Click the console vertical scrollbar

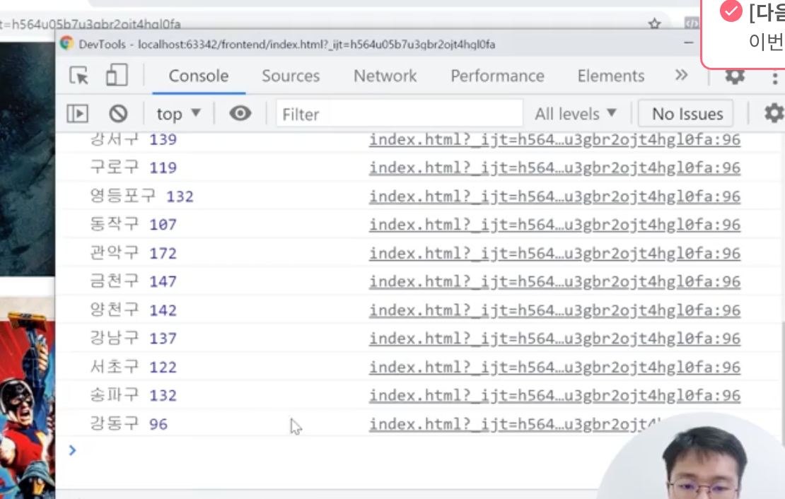tap(782, 382)
